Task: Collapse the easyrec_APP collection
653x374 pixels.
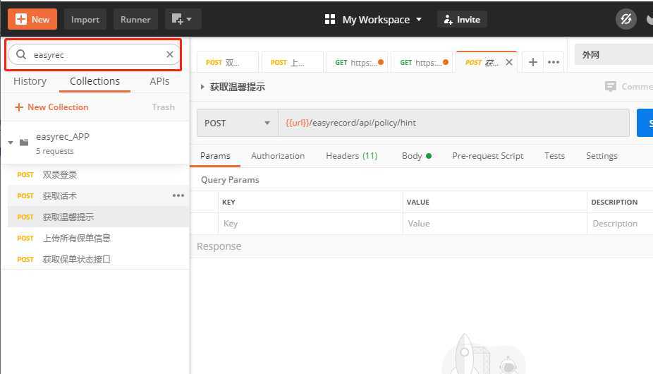Action: pyautogui.click(x=11, y=143)
